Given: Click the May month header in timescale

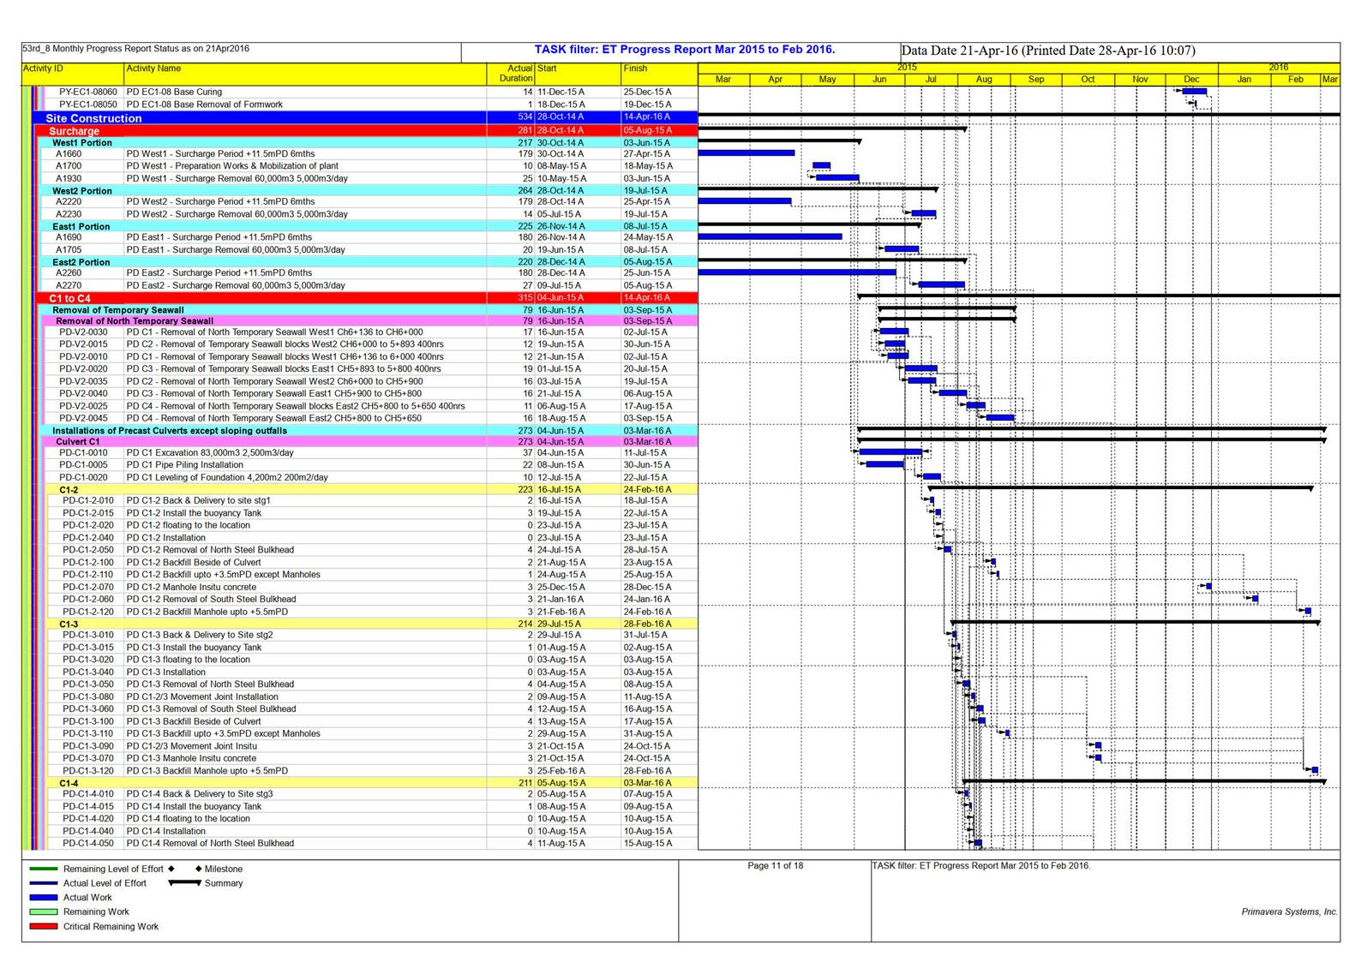Looking at the screenshot, I should pos(827,80).
